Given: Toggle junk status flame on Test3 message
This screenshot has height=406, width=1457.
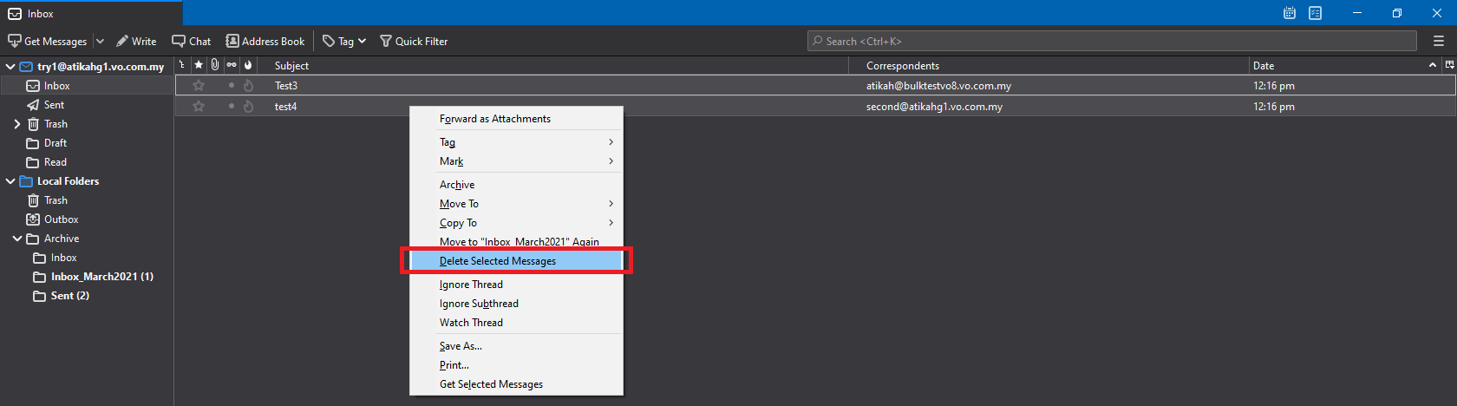Looking at the screenshot, I should pyautogui.click(x=248, y=86).
